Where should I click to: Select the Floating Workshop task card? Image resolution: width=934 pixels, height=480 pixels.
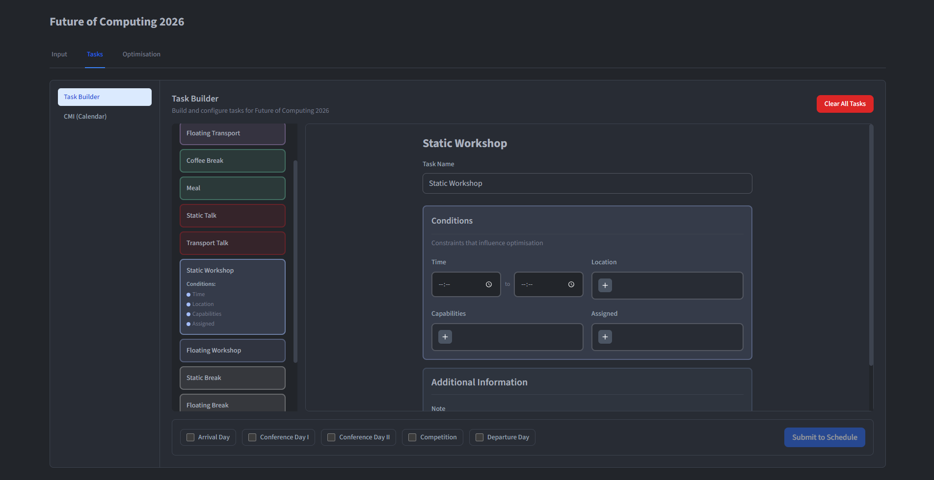tap(233, 351)
